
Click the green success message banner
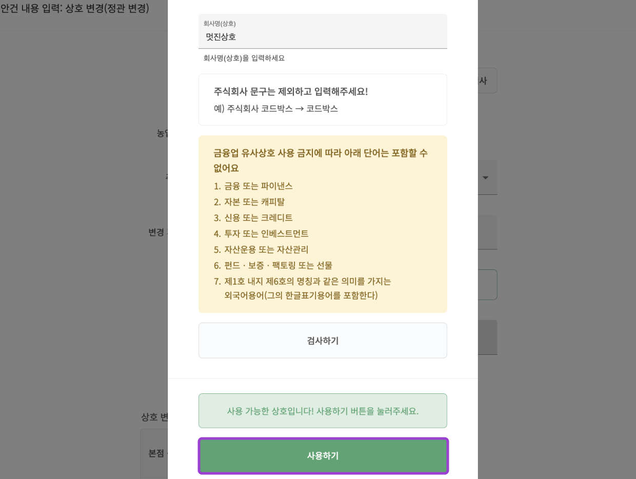click(x=323, y=411)
